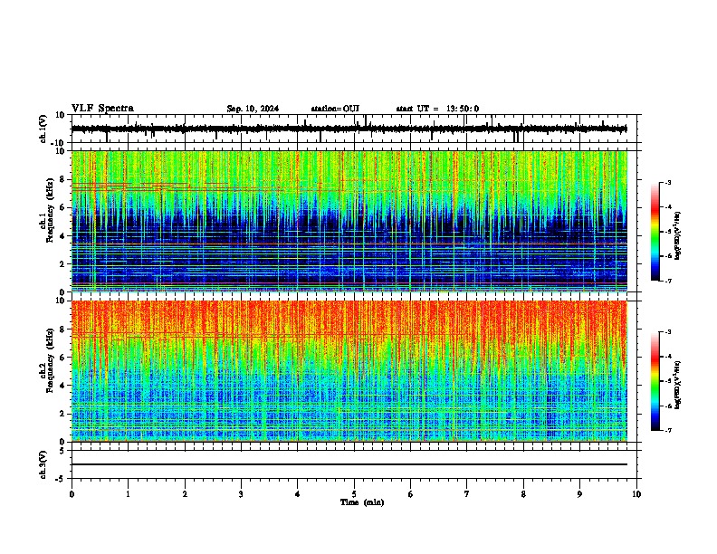Click time-axis tick label "3"
The width and height of the screenshot is (717, 554).
(x=241, y=493)
